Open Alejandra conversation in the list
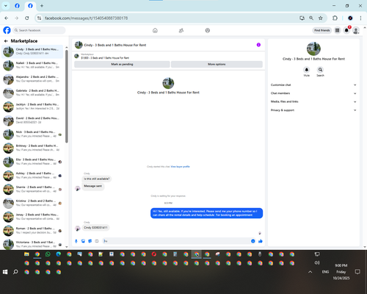The image size is (367, 294). pos(32,79)
